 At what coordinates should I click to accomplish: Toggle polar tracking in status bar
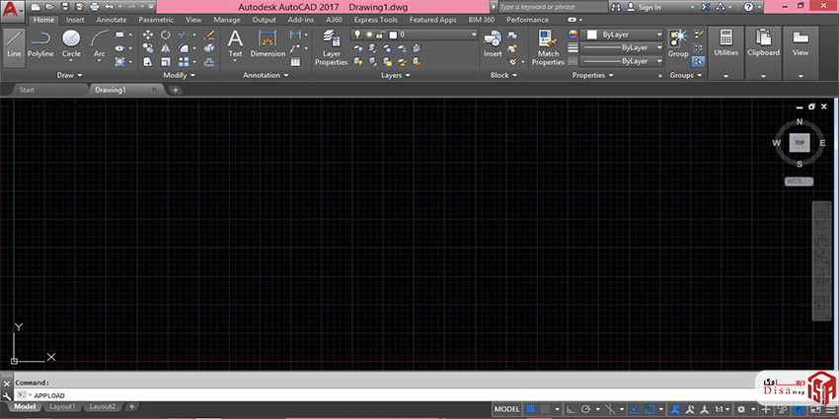586,408
